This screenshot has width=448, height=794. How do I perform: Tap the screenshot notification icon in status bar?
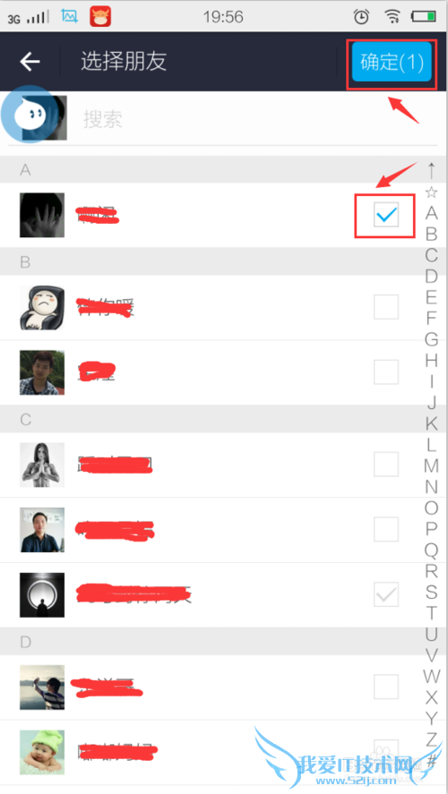tap(70, 17)
